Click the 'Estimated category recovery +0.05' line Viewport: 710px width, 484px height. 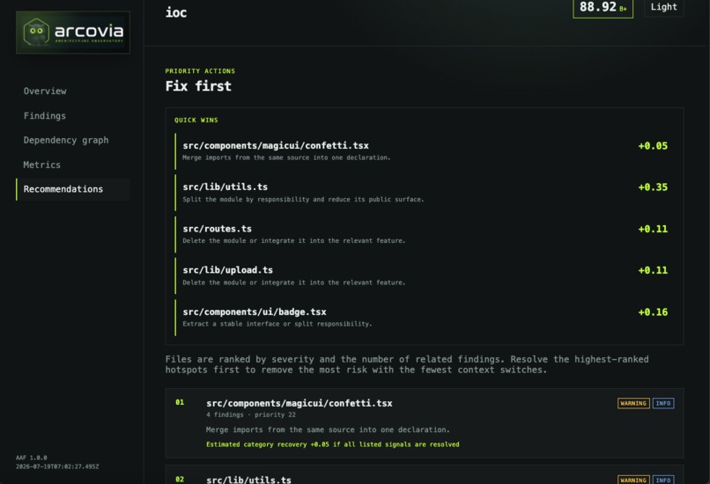(332, 444)
